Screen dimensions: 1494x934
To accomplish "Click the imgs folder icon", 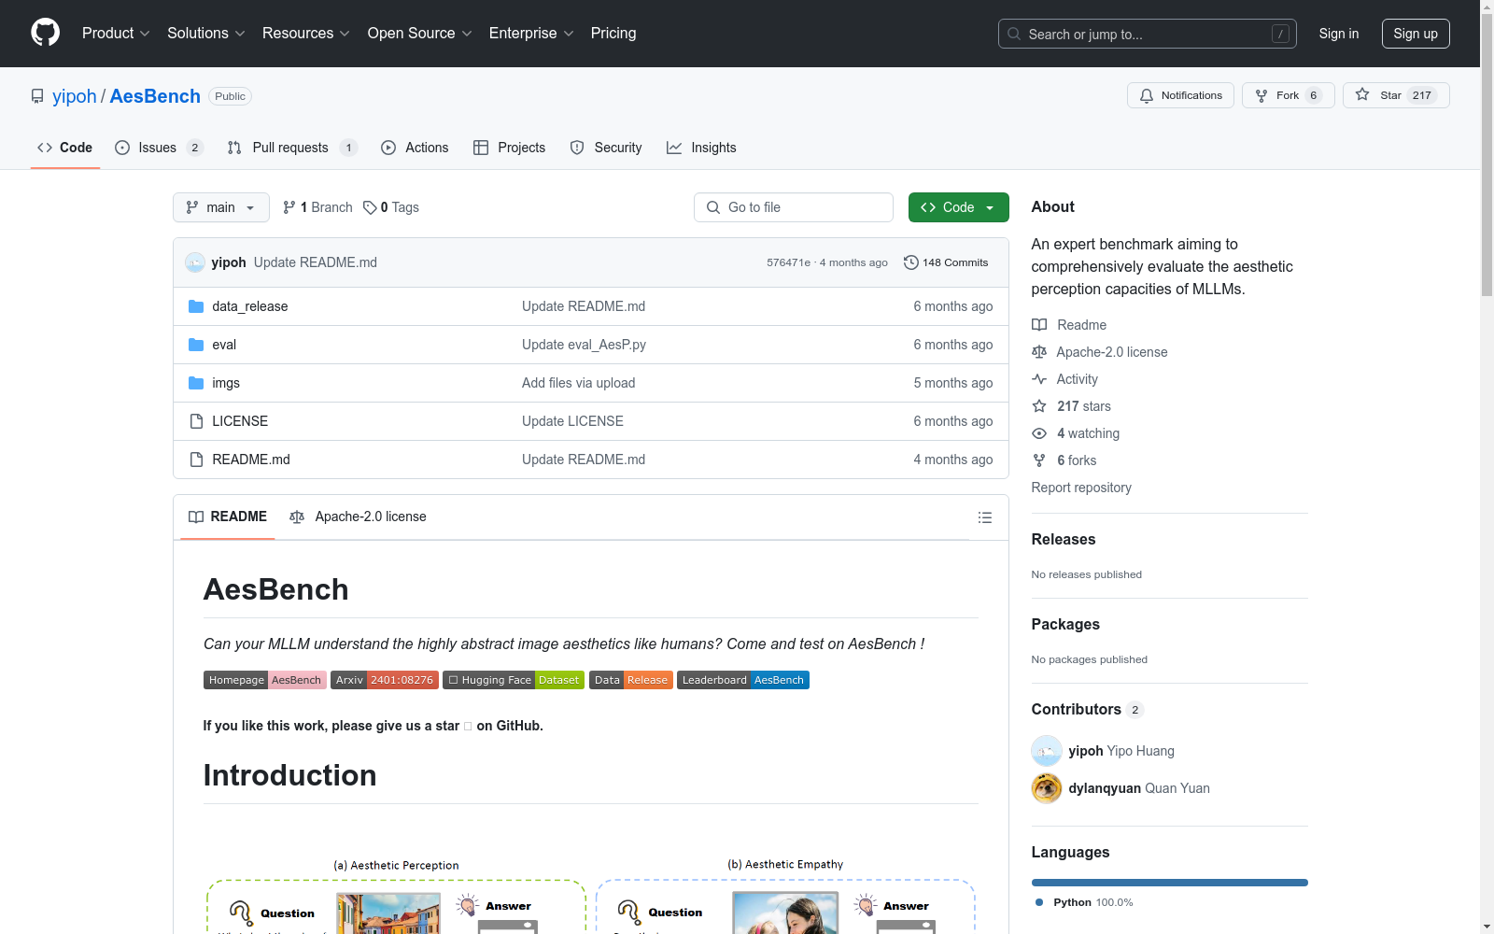I will (x=196, y=383).
